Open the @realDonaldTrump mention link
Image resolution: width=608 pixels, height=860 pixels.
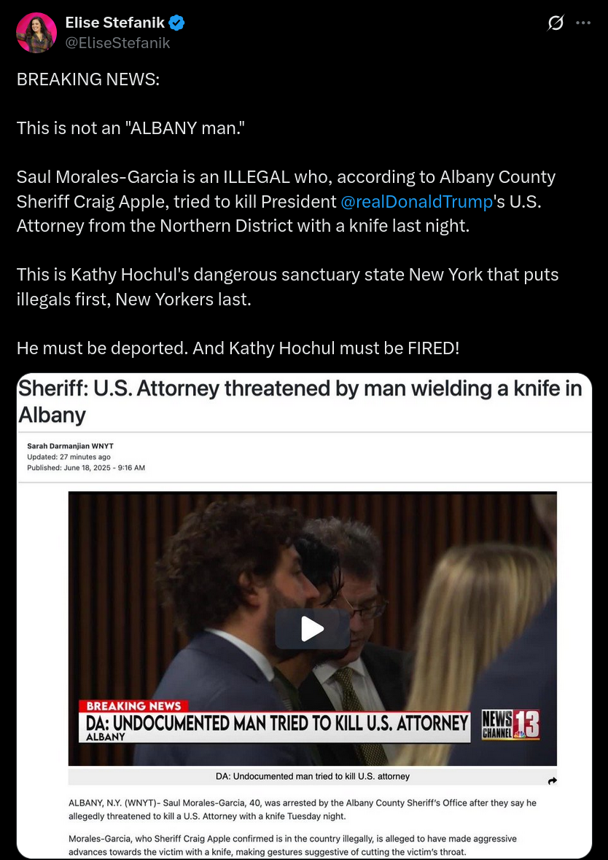point(416,201)
